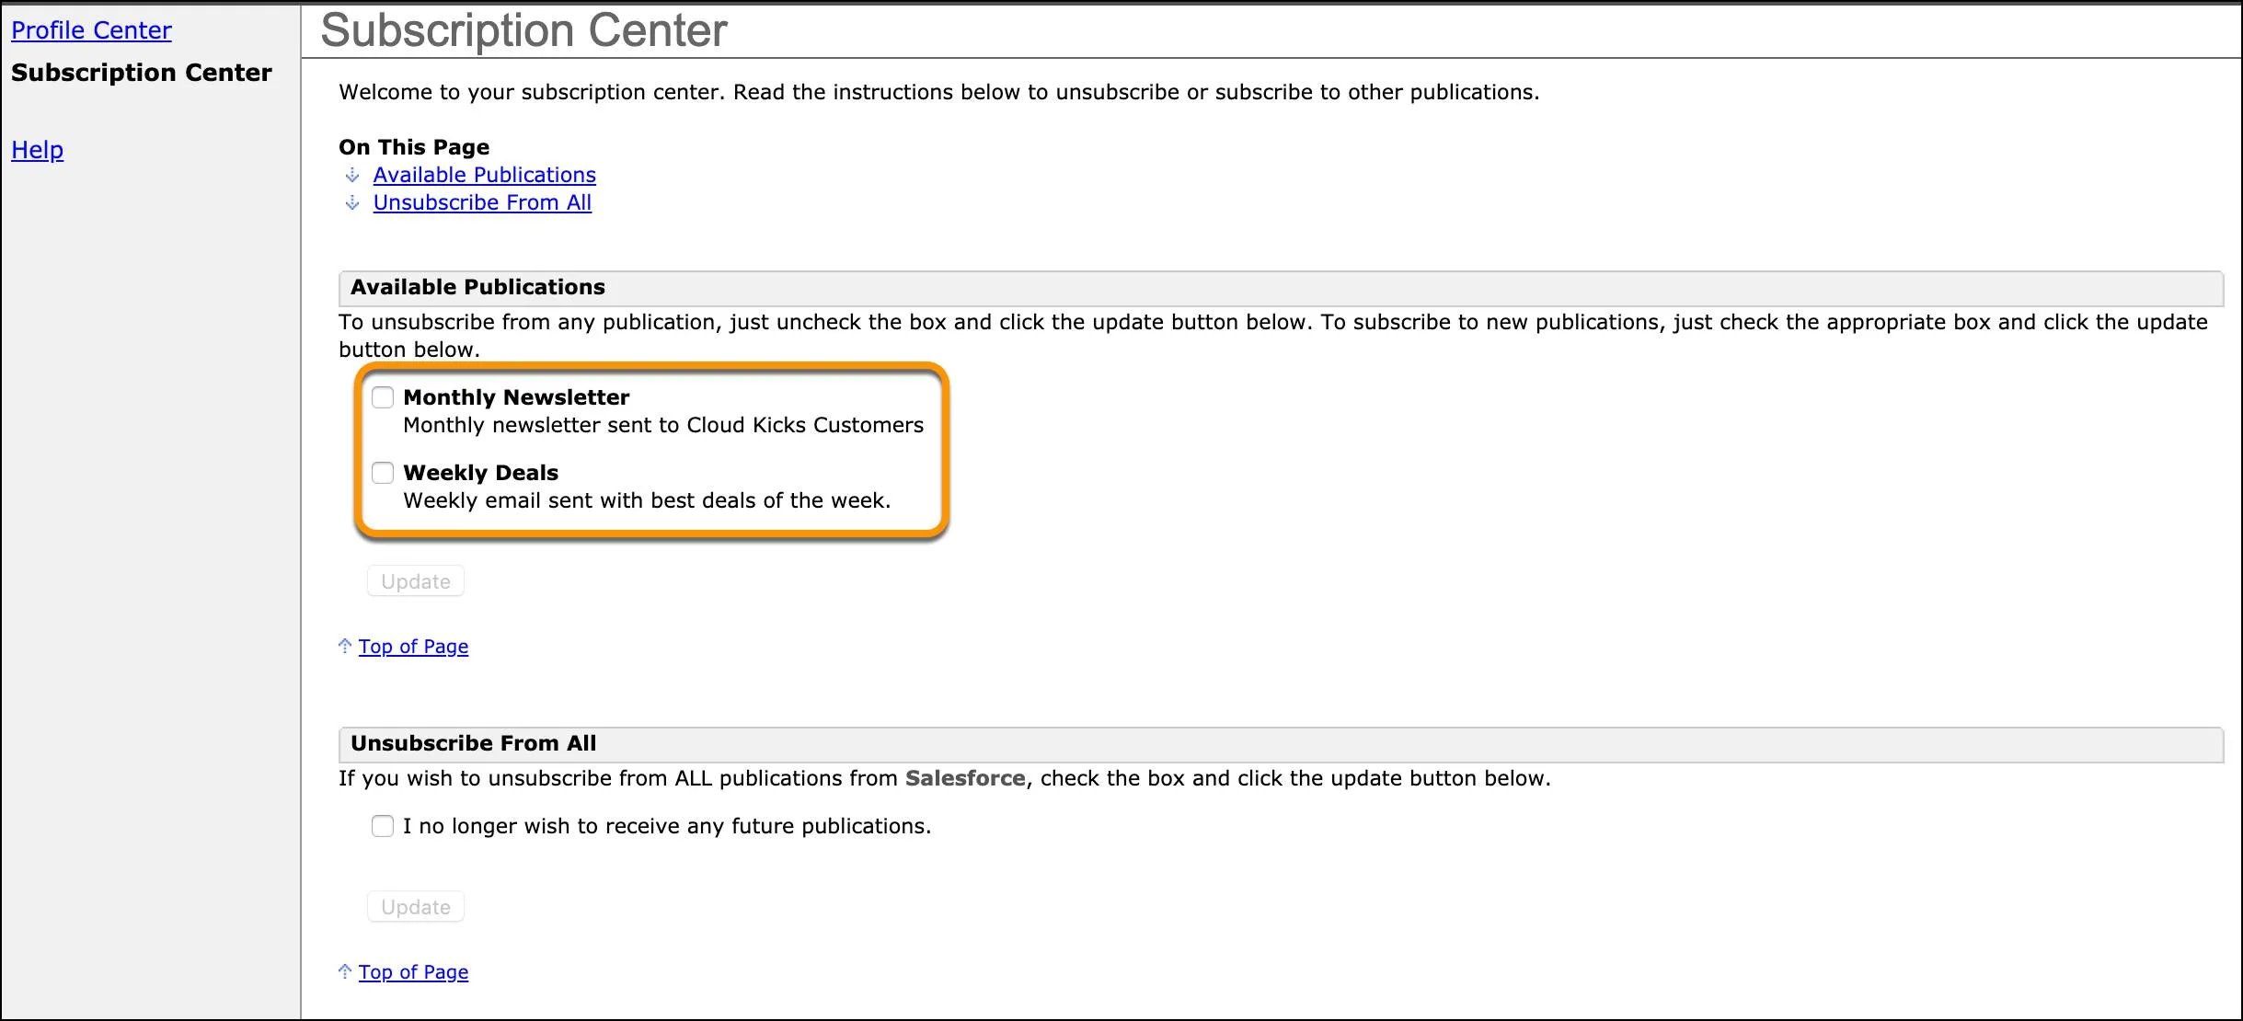Image resolution: width=2243 pixels, height=1021 pixels.
Task: Click Update button under Available Publications
Action: click(x=415, y=580)
